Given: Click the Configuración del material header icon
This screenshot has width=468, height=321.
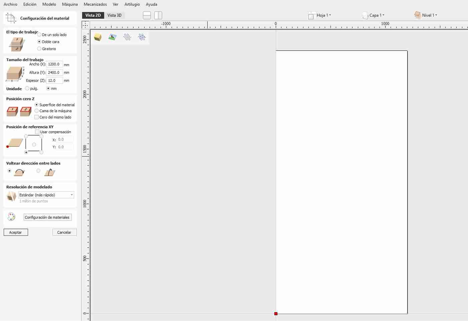Looking at the screenshot, I should tap(11, 18).
